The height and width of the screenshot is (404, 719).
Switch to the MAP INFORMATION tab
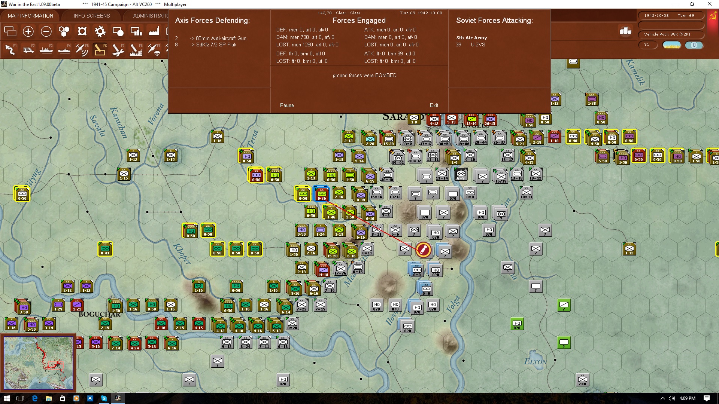coord(30,16)
